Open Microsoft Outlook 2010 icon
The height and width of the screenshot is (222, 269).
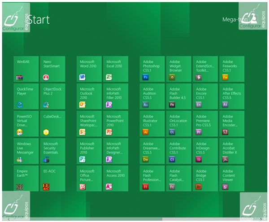82,104
